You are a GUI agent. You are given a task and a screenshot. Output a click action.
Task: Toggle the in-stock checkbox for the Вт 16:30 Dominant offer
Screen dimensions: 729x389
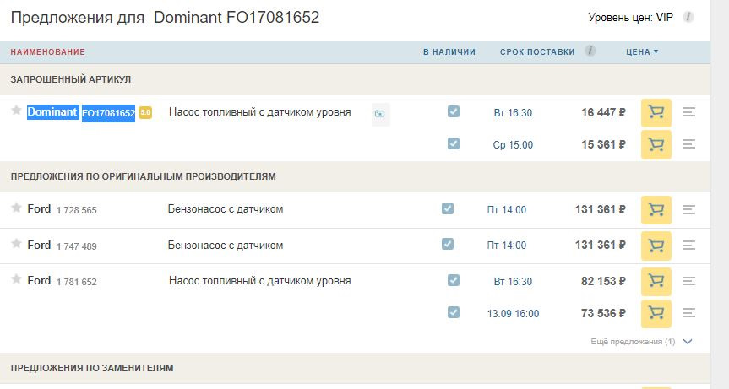pos(454,111)
